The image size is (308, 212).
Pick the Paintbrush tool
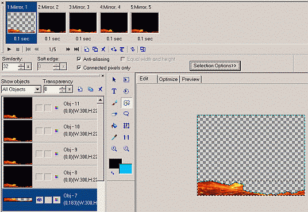(x=114, y=103)
